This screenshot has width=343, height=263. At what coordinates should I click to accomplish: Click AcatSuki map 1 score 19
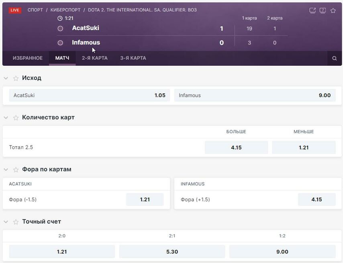[x=249, y=28]
